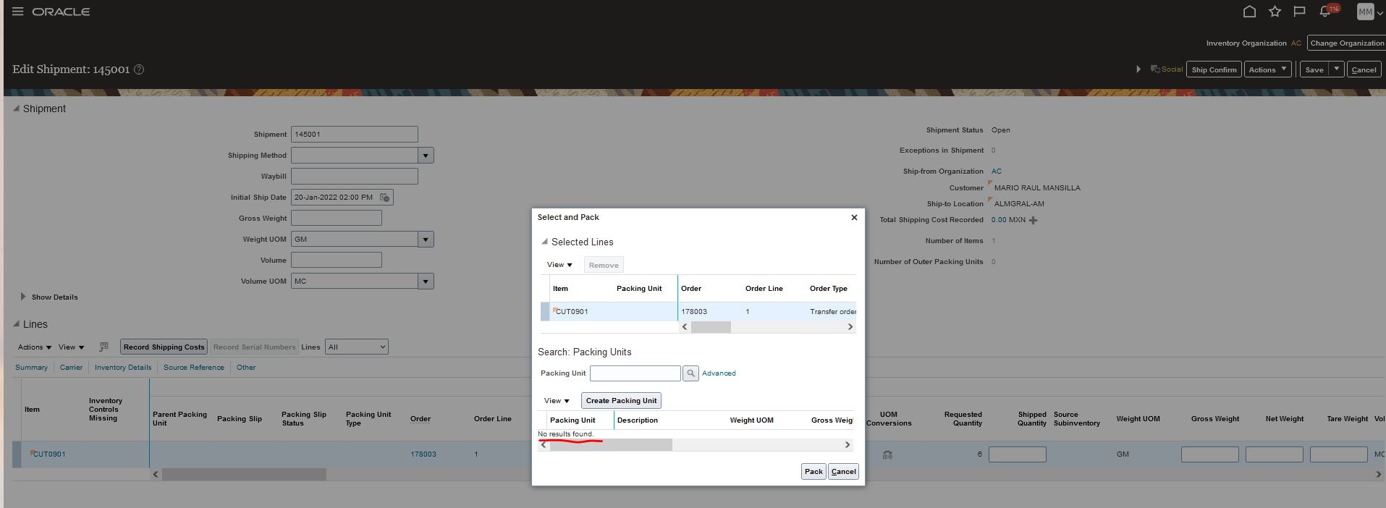Image resolution: width=1386 pixels, height=508 pixels.
Task: Switch to the Other tab
Action: click(246, 367)
